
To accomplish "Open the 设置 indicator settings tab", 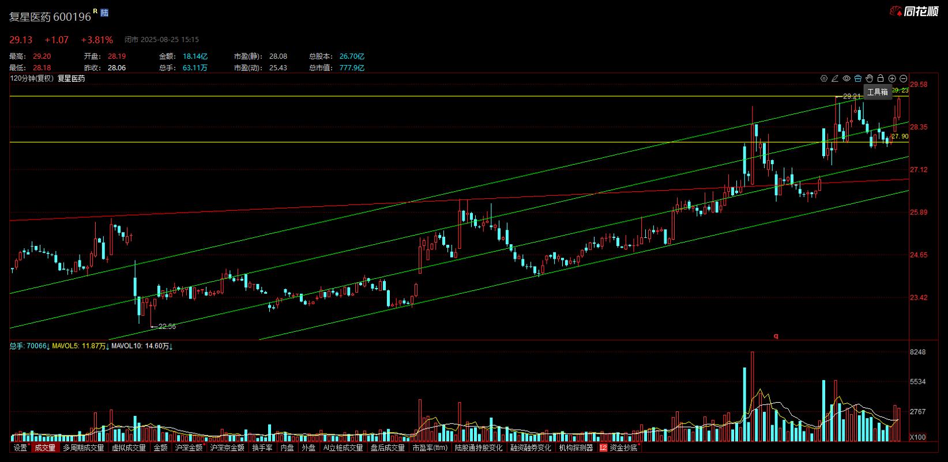I will coord(21,448).
